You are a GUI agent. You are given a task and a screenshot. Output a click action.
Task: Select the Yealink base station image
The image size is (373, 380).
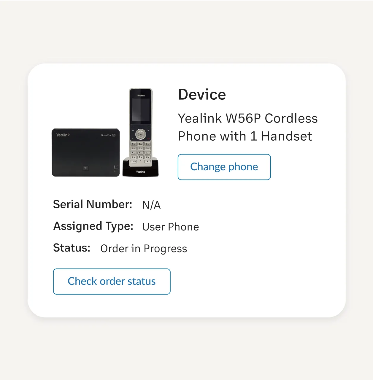[86, 152]
